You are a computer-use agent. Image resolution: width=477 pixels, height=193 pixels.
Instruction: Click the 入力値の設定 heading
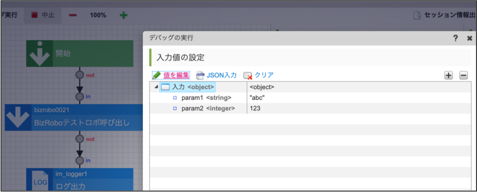click(x=181, y=58)
